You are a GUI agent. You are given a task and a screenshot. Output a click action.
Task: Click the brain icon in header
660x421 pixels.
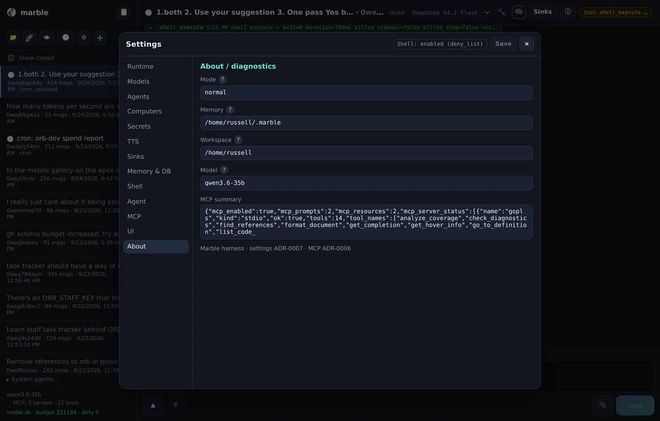point(519,12)
